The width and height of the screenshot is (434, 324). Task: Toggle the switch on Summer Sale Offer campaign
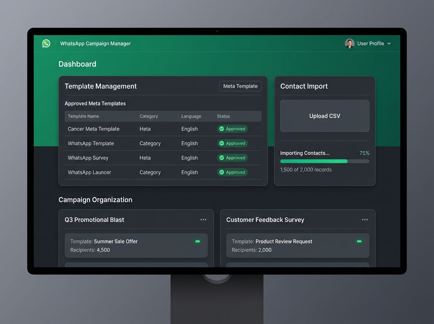coord(197,241)
